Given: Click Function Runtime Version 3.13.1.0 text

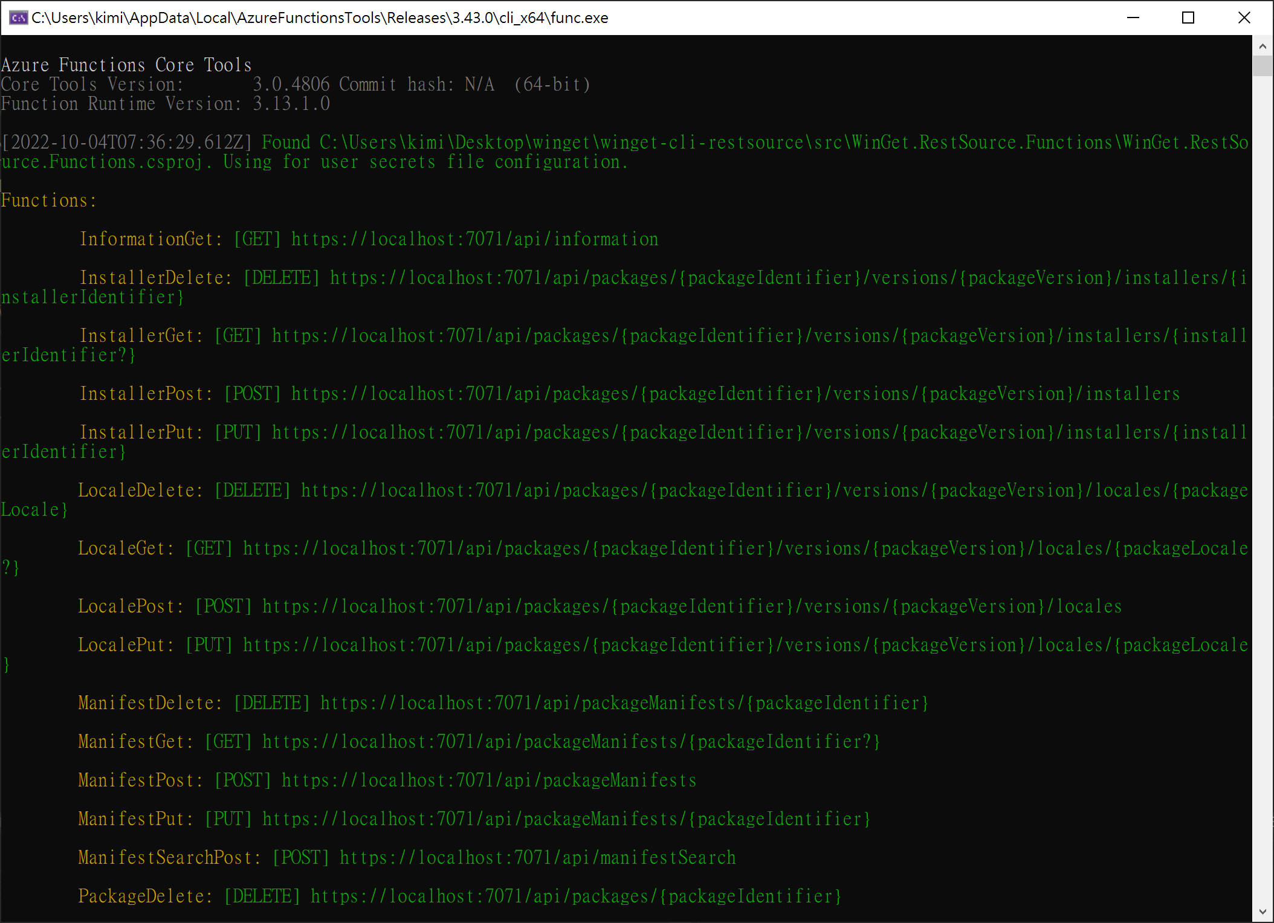Looking at the screenshot, I should [x=166, y=104].
